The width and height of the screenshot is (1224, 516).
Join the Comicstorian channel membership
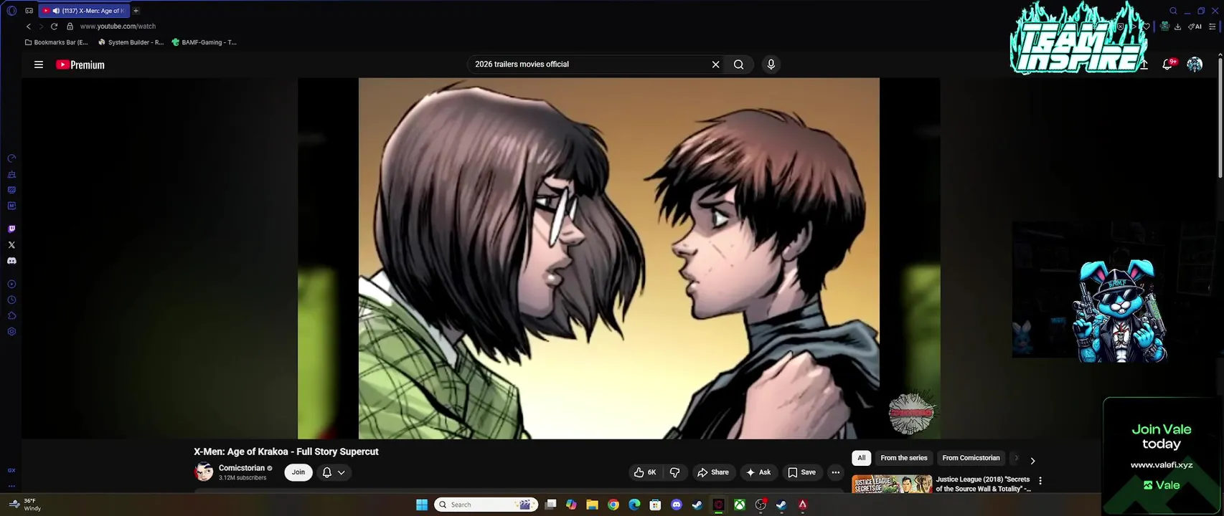point(298,472)
